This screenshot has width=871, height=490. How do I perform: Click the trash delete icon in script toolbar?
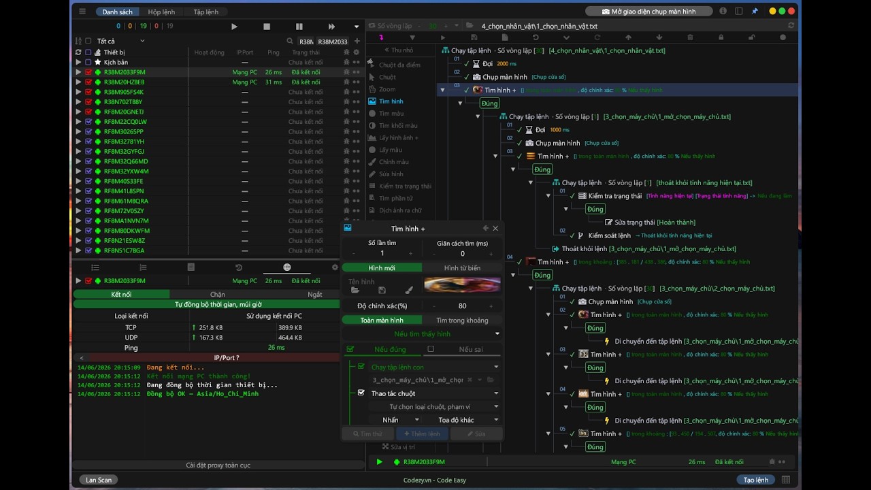pyautogui.click(x=690, y=37)
